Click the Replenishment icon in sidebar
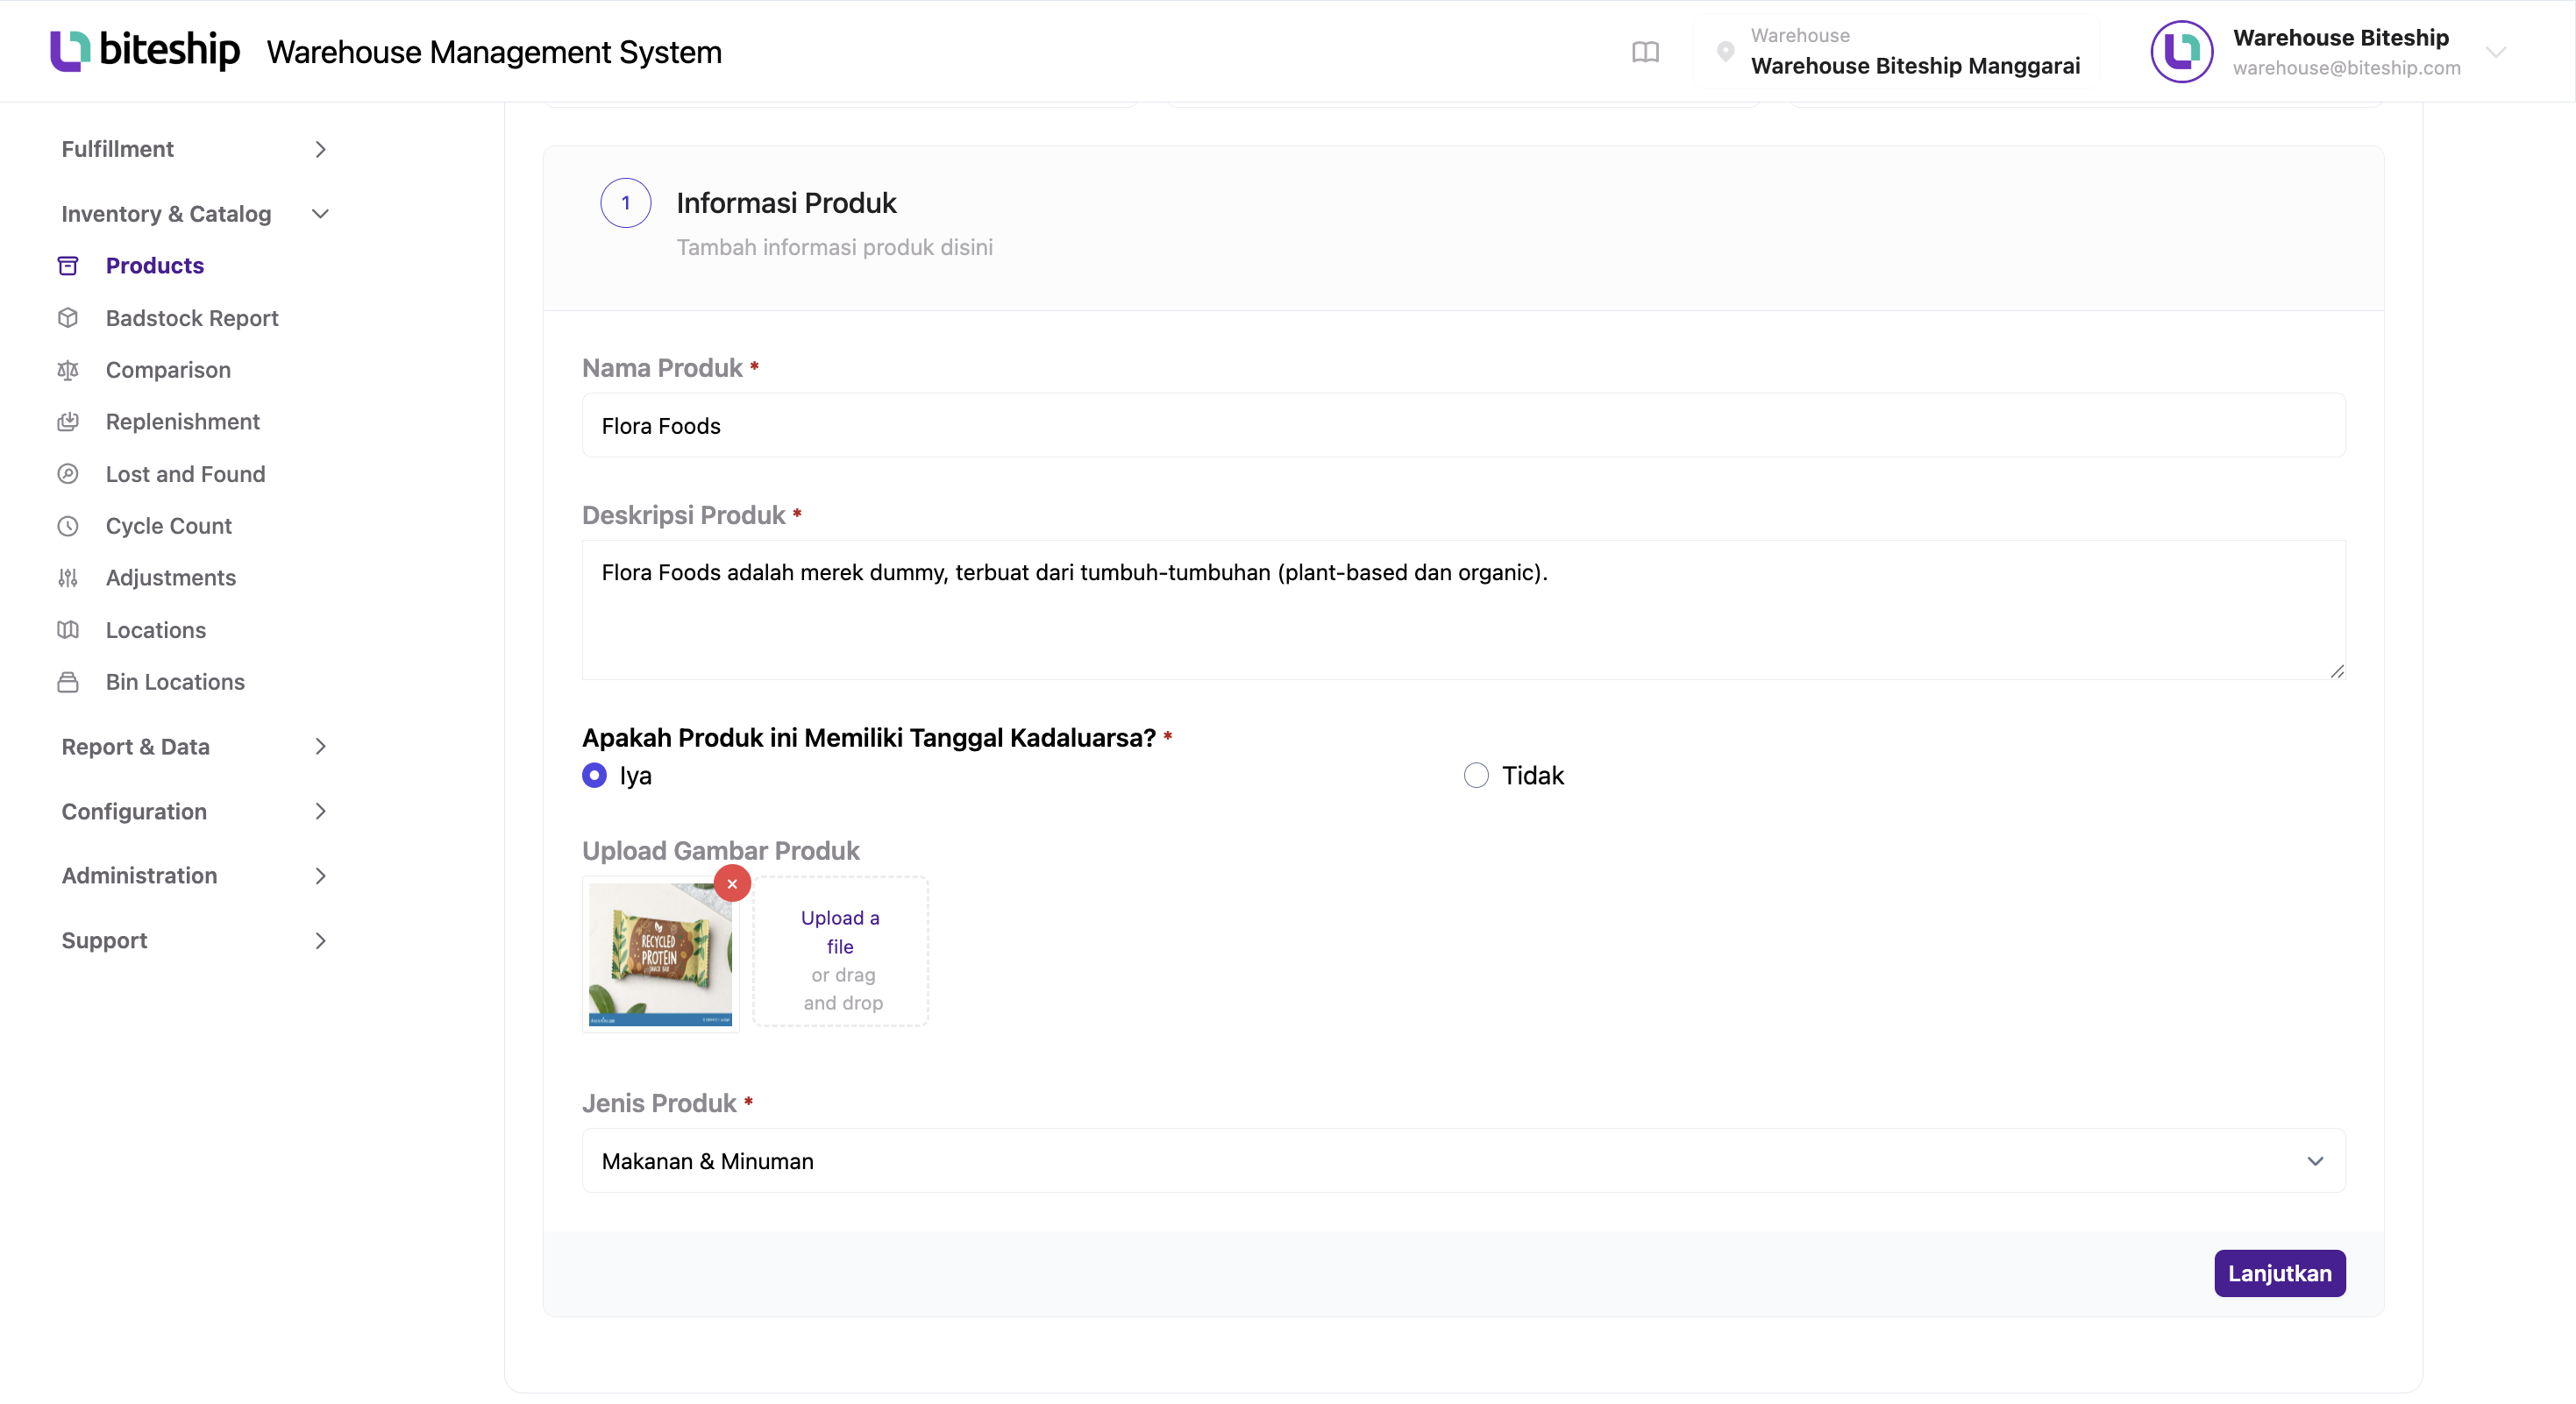Screen dimensions: 2576x1404 tap(68, 422)
